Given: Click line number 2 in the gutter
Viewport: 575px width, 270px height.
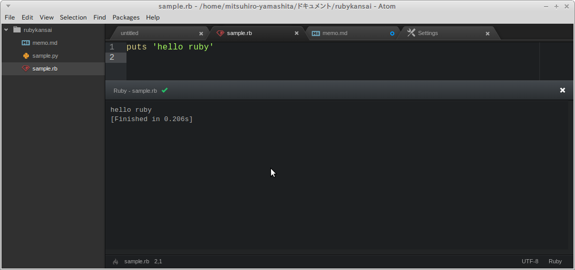Looking at the screenshot, I should pos(112,57).
